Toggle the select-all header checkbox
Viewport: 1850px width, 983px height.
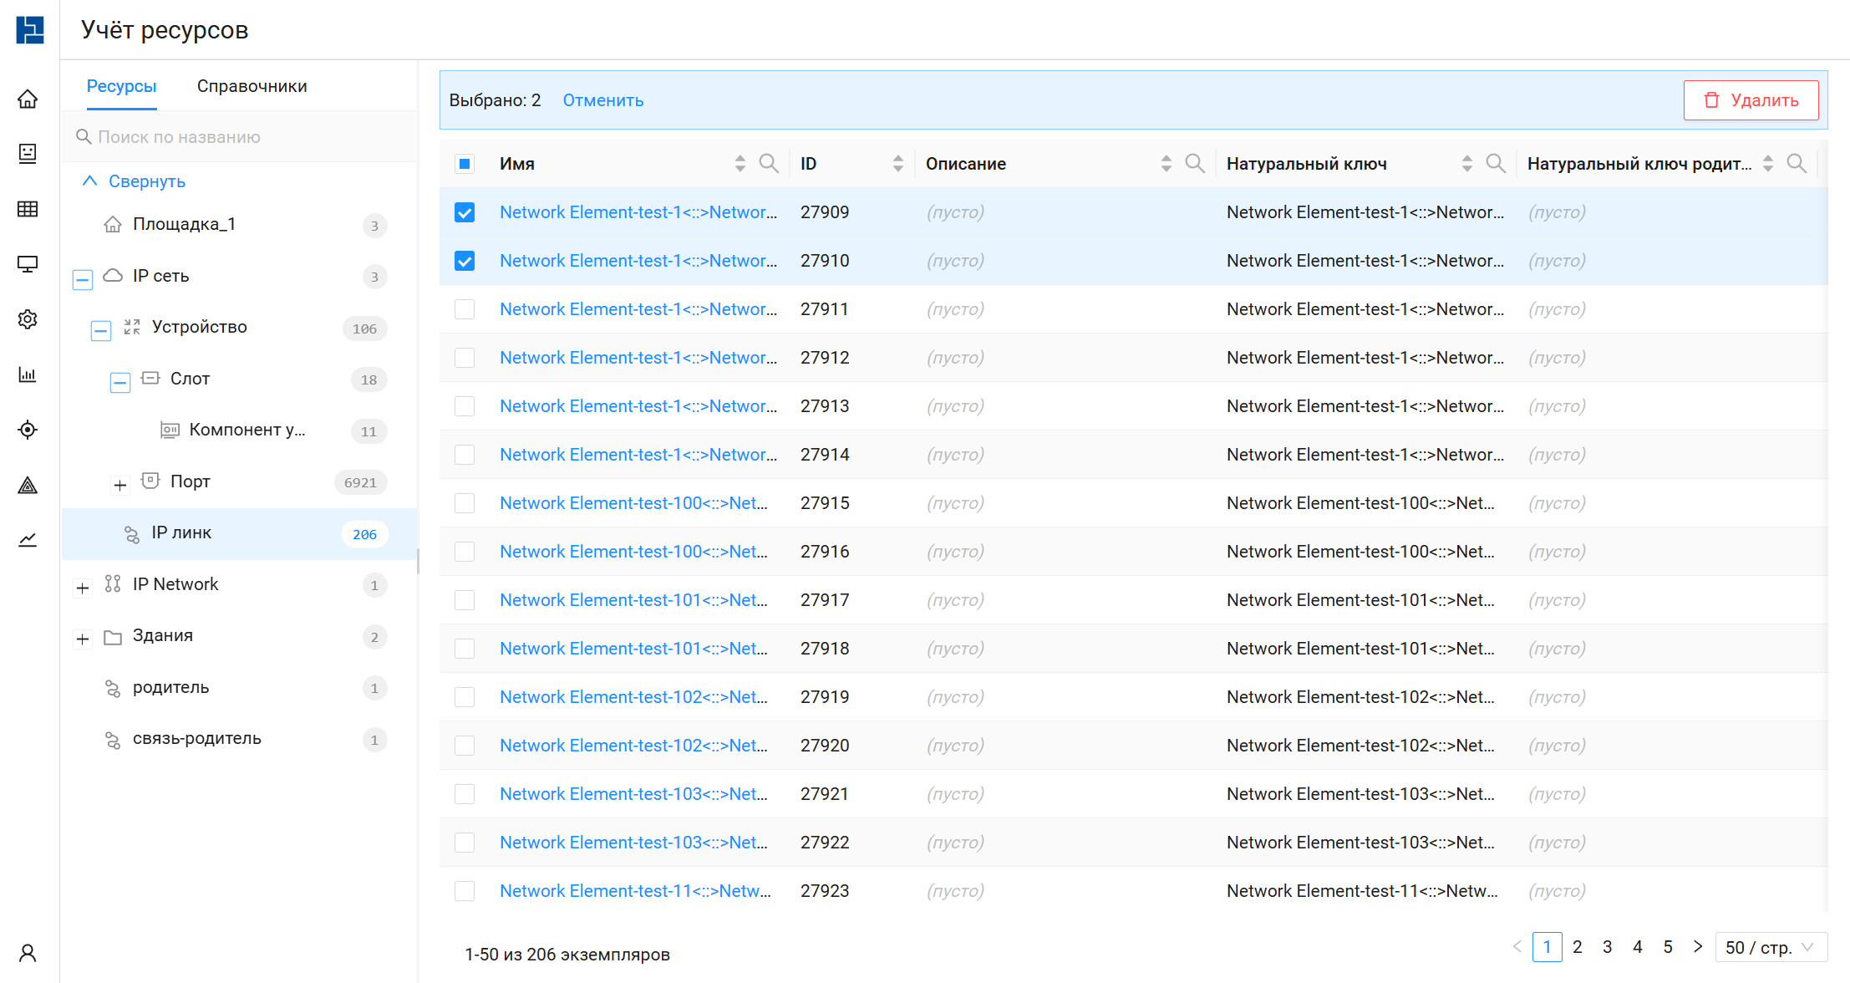pyautogui.click(x=465, y=164)
